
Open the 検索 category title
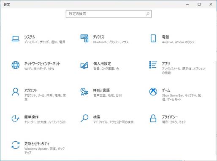(x=97, y=117)
